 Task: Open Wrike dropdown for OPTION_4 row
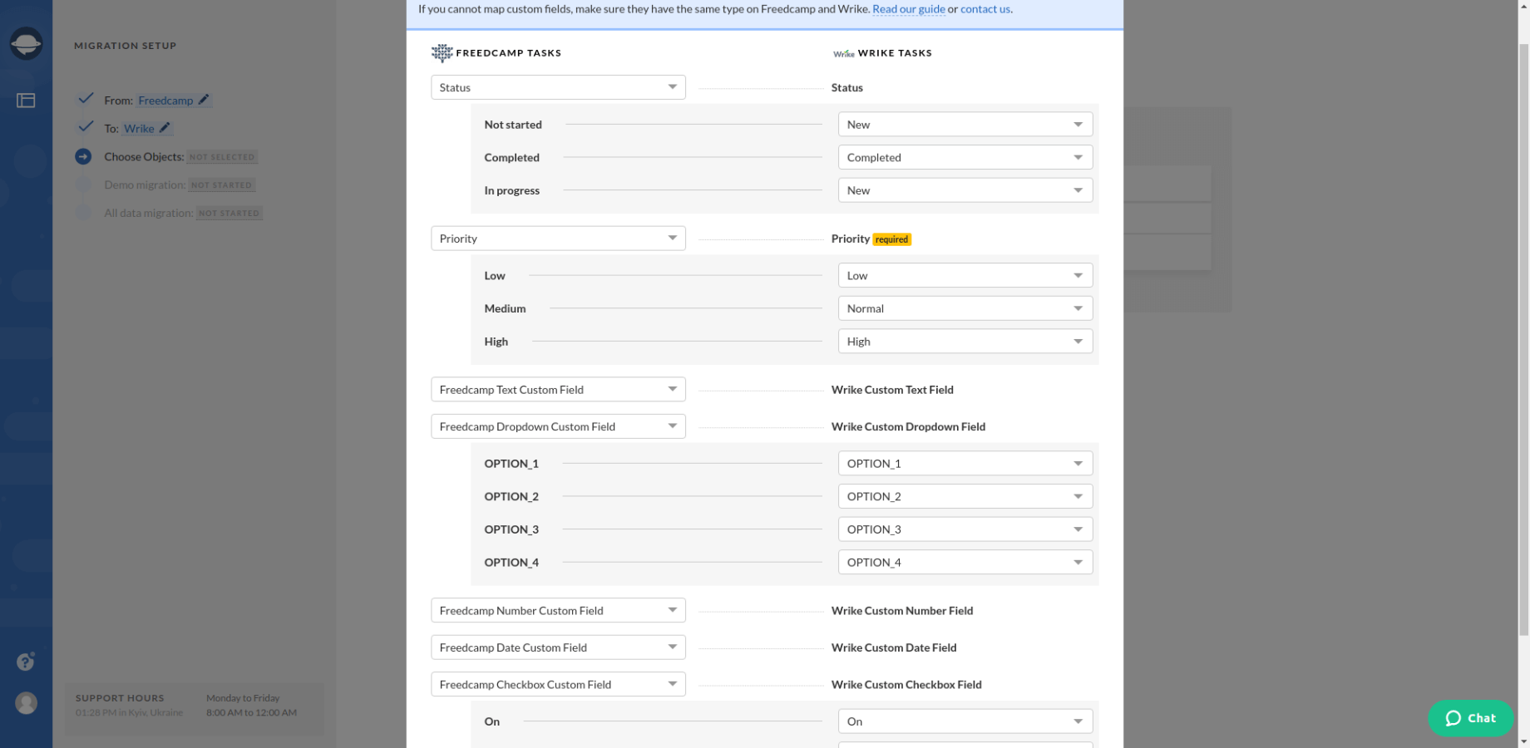coord(965,563)
